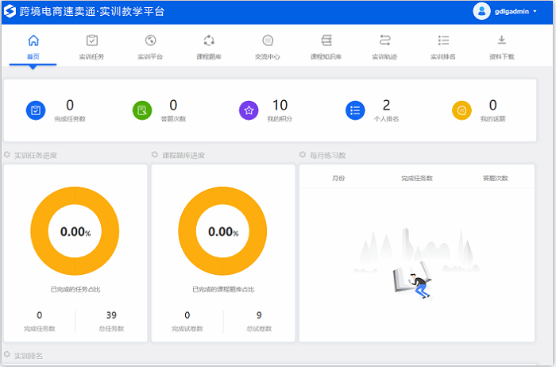Screen dimensions: 556x367
Task: Click purple 我的积分 star icon
Action: (x=249, y=110)
